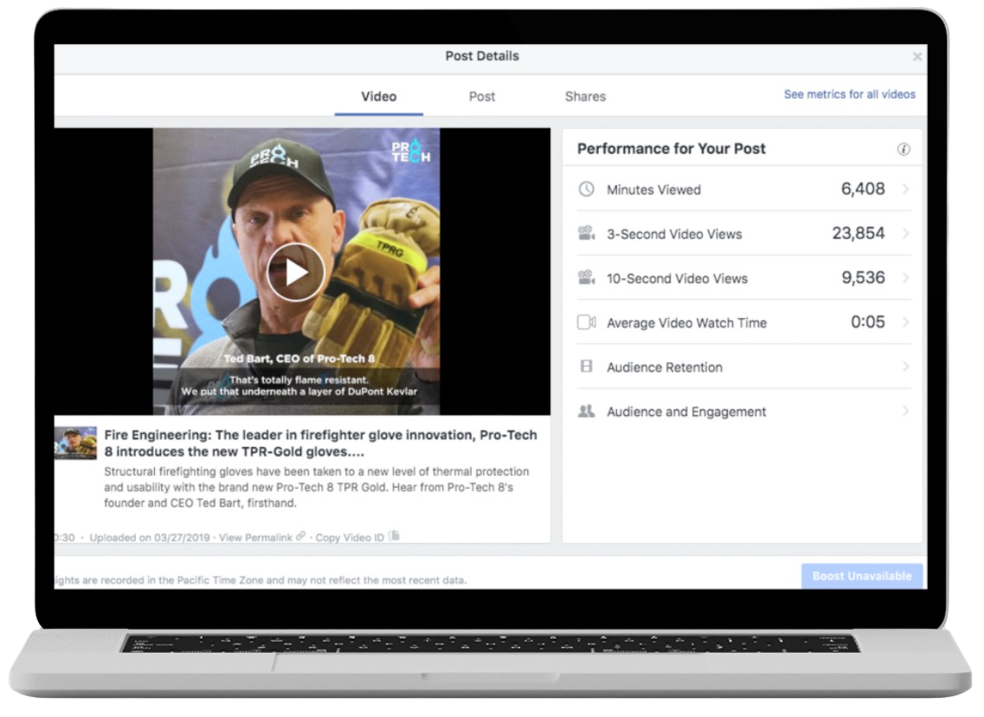
Task: Click the Fire Engineering video title
Action: (321, 444)
